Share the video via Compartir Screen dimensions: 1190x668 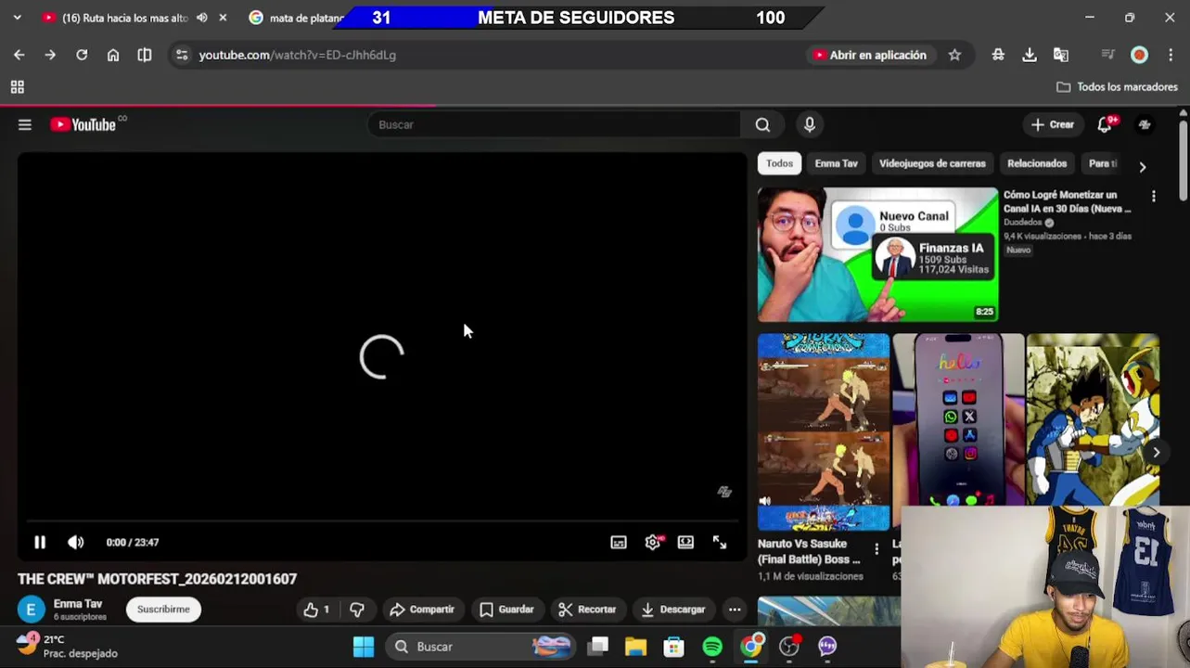[x=422, y=610]
